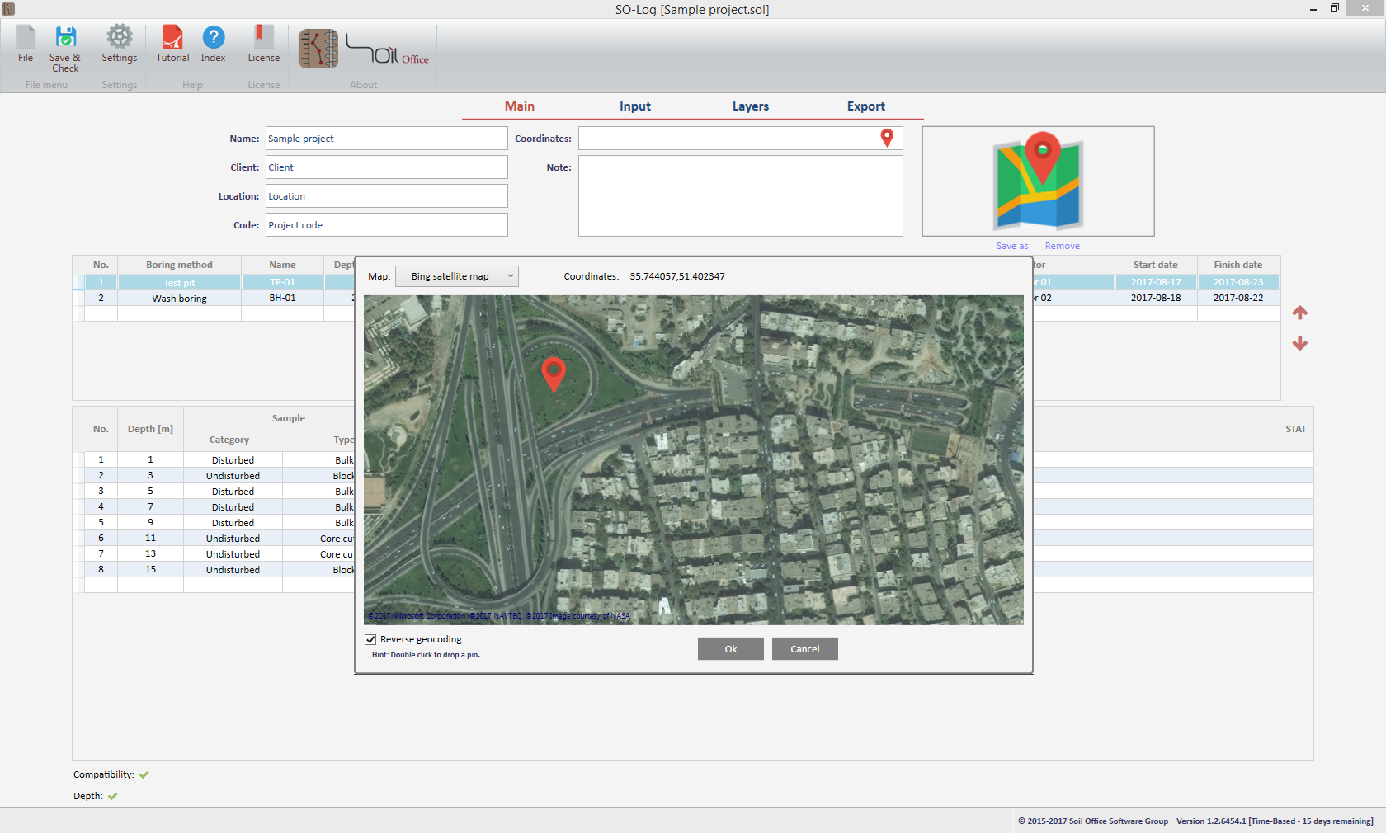Switch to the Input tab
The height and width of the screenshot is (833, 1386).
634,106
